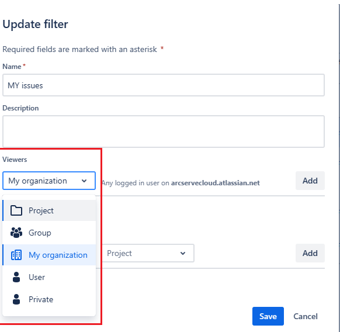Choose User from the viewers list
Viewport: 340px width, 332px height.
(x=49, y=277)
